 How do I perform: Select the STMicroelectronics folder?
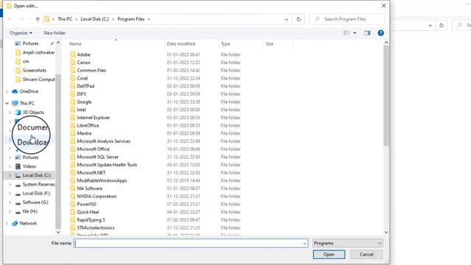(x=96, y=227)
